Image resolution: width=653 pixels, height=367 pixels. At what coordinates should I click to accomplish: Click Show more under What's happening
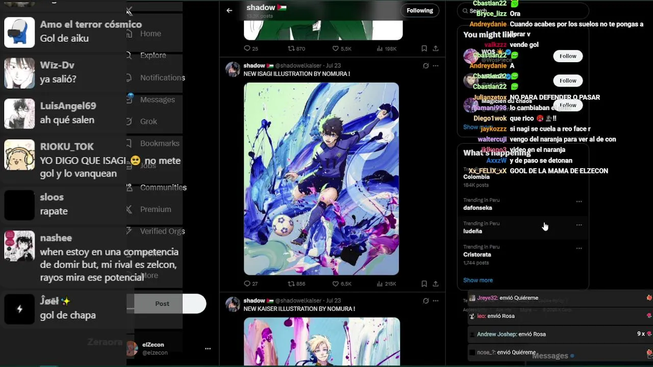pos(478,280)
